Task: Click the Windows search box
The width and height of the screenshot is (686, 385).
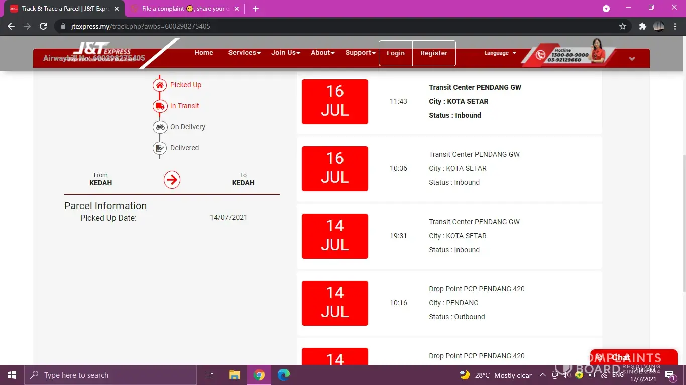Action: pyautogui.click(x=110, y=375)
